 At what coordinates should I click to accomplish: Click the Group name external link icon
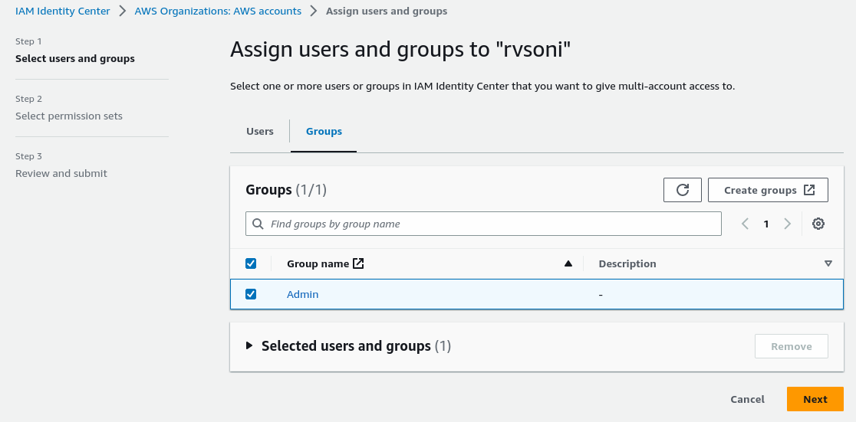358,263
